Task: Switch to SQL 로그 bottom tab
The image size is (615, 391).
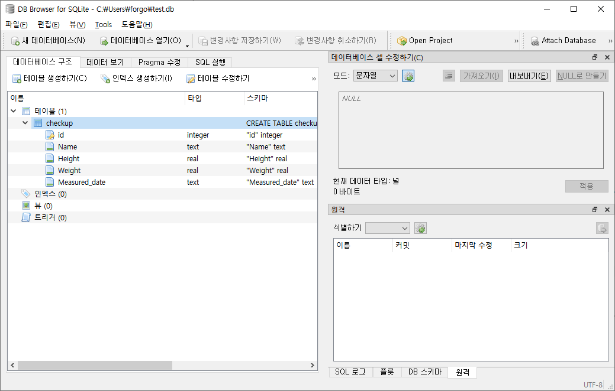Action: coord(350,372)
